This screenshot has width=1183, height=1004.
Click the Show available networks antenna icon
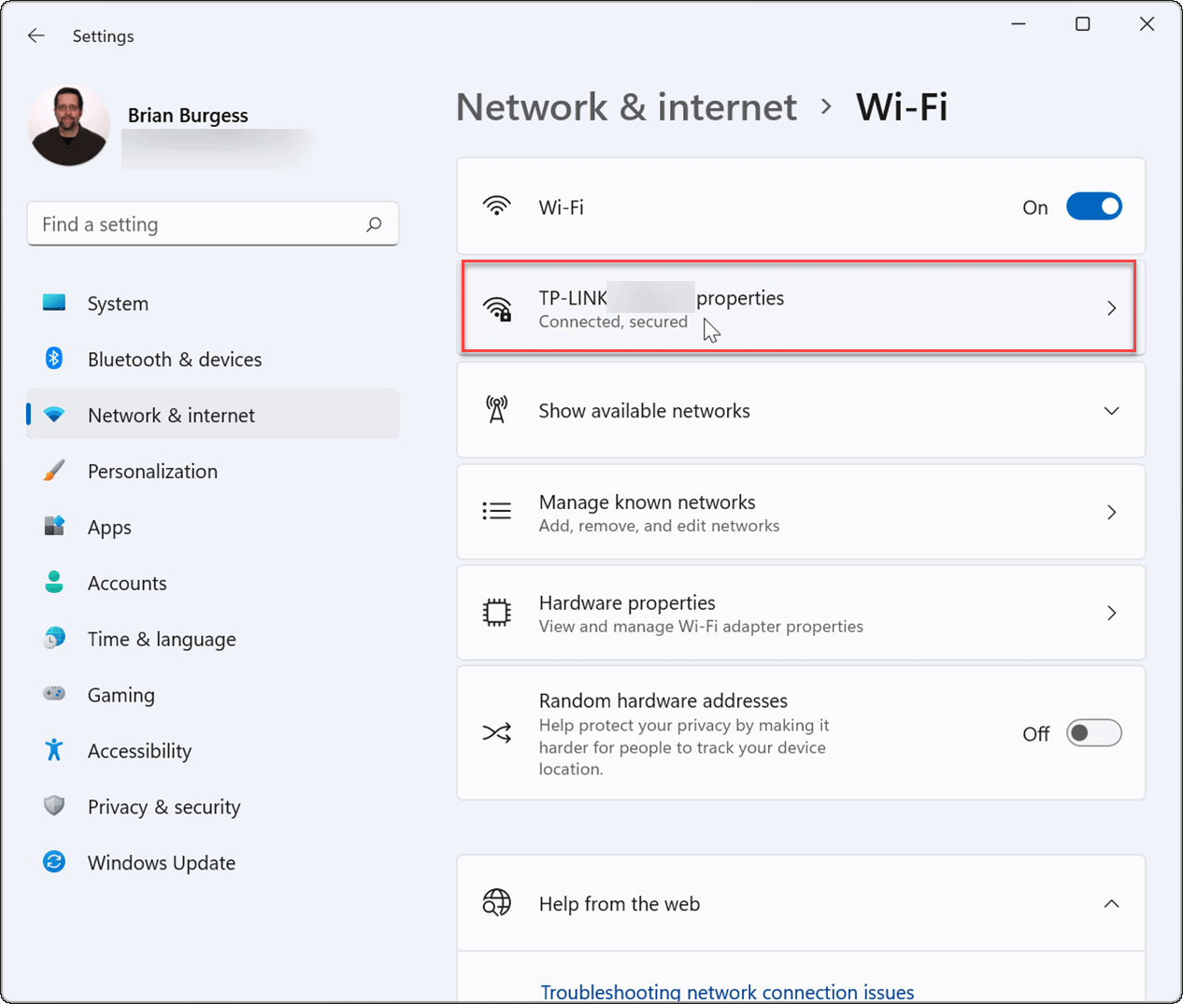[497, 409]
